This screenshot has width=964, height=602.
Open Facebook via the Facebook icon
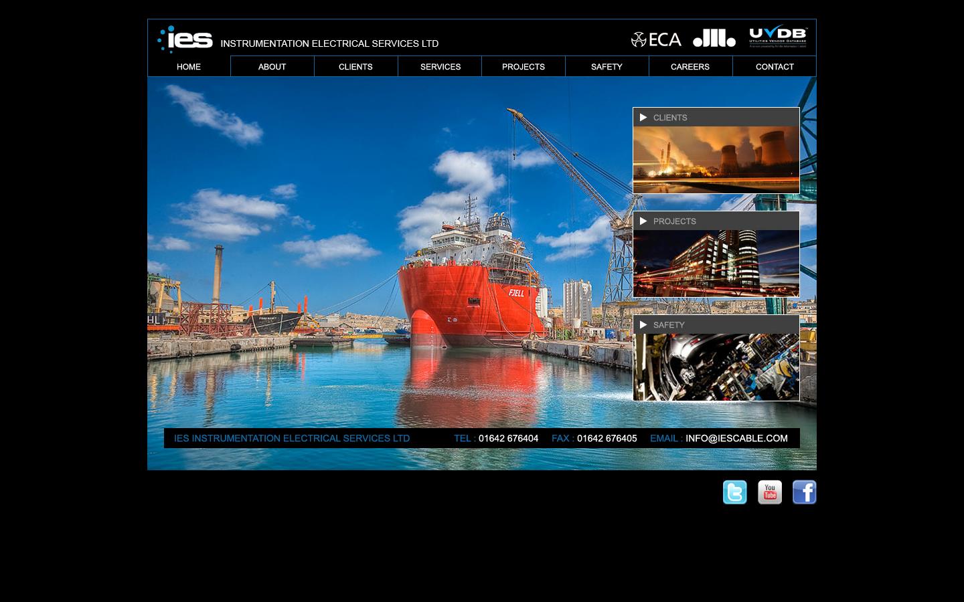(x=804, y=492)
